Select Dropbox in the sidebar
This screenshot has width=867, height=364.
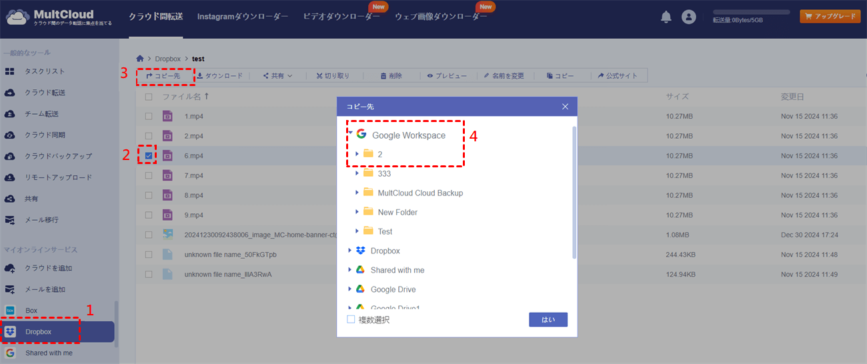coord(57,331)
